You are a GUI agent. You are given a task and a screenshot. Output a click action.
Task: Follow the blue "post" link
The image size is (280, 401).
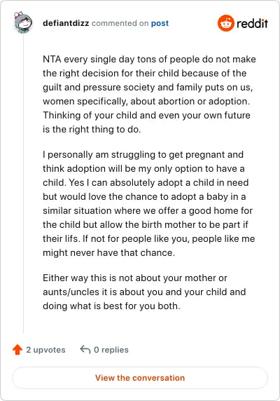pyautogui.click(x=160, y=23)
